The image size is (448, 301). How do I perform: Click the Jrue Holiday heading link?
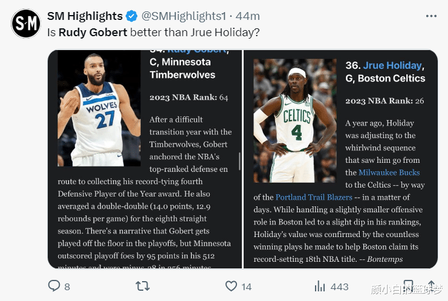(x=392, y=66)
